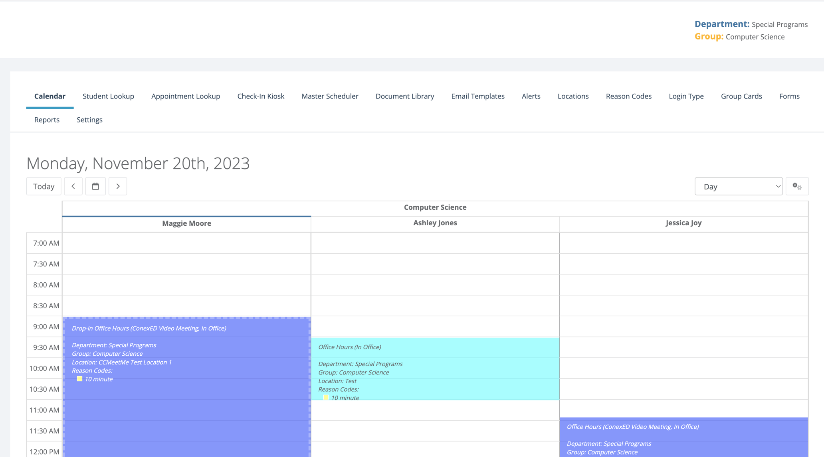Open calendar gear settings icon

pyautogui.click(x=797, y=186)
